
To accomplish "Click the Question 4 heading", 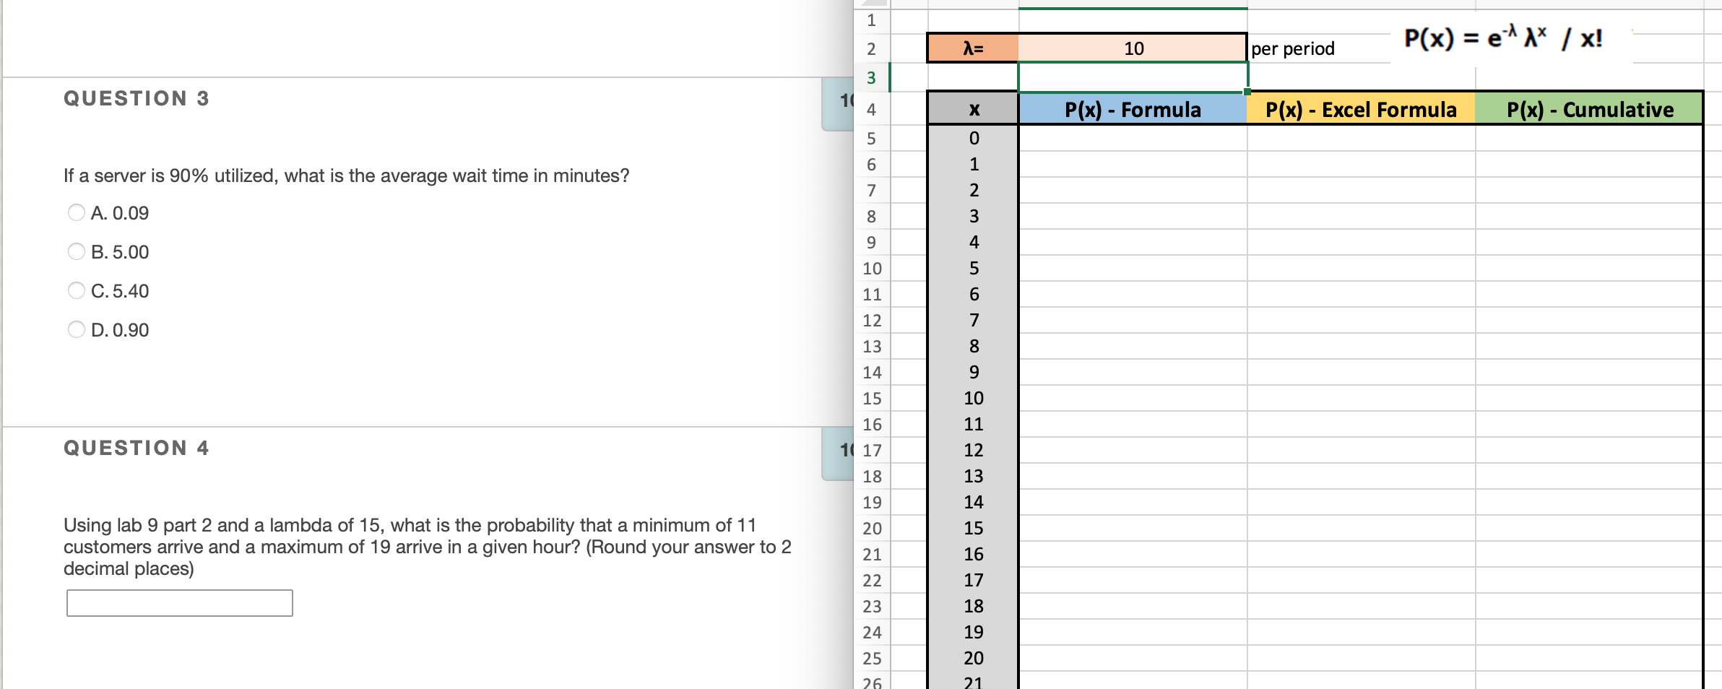I will point(134,448).
